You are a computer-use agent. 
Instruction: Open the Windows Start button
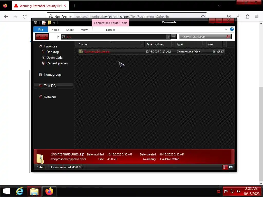(x=6, y=191)
